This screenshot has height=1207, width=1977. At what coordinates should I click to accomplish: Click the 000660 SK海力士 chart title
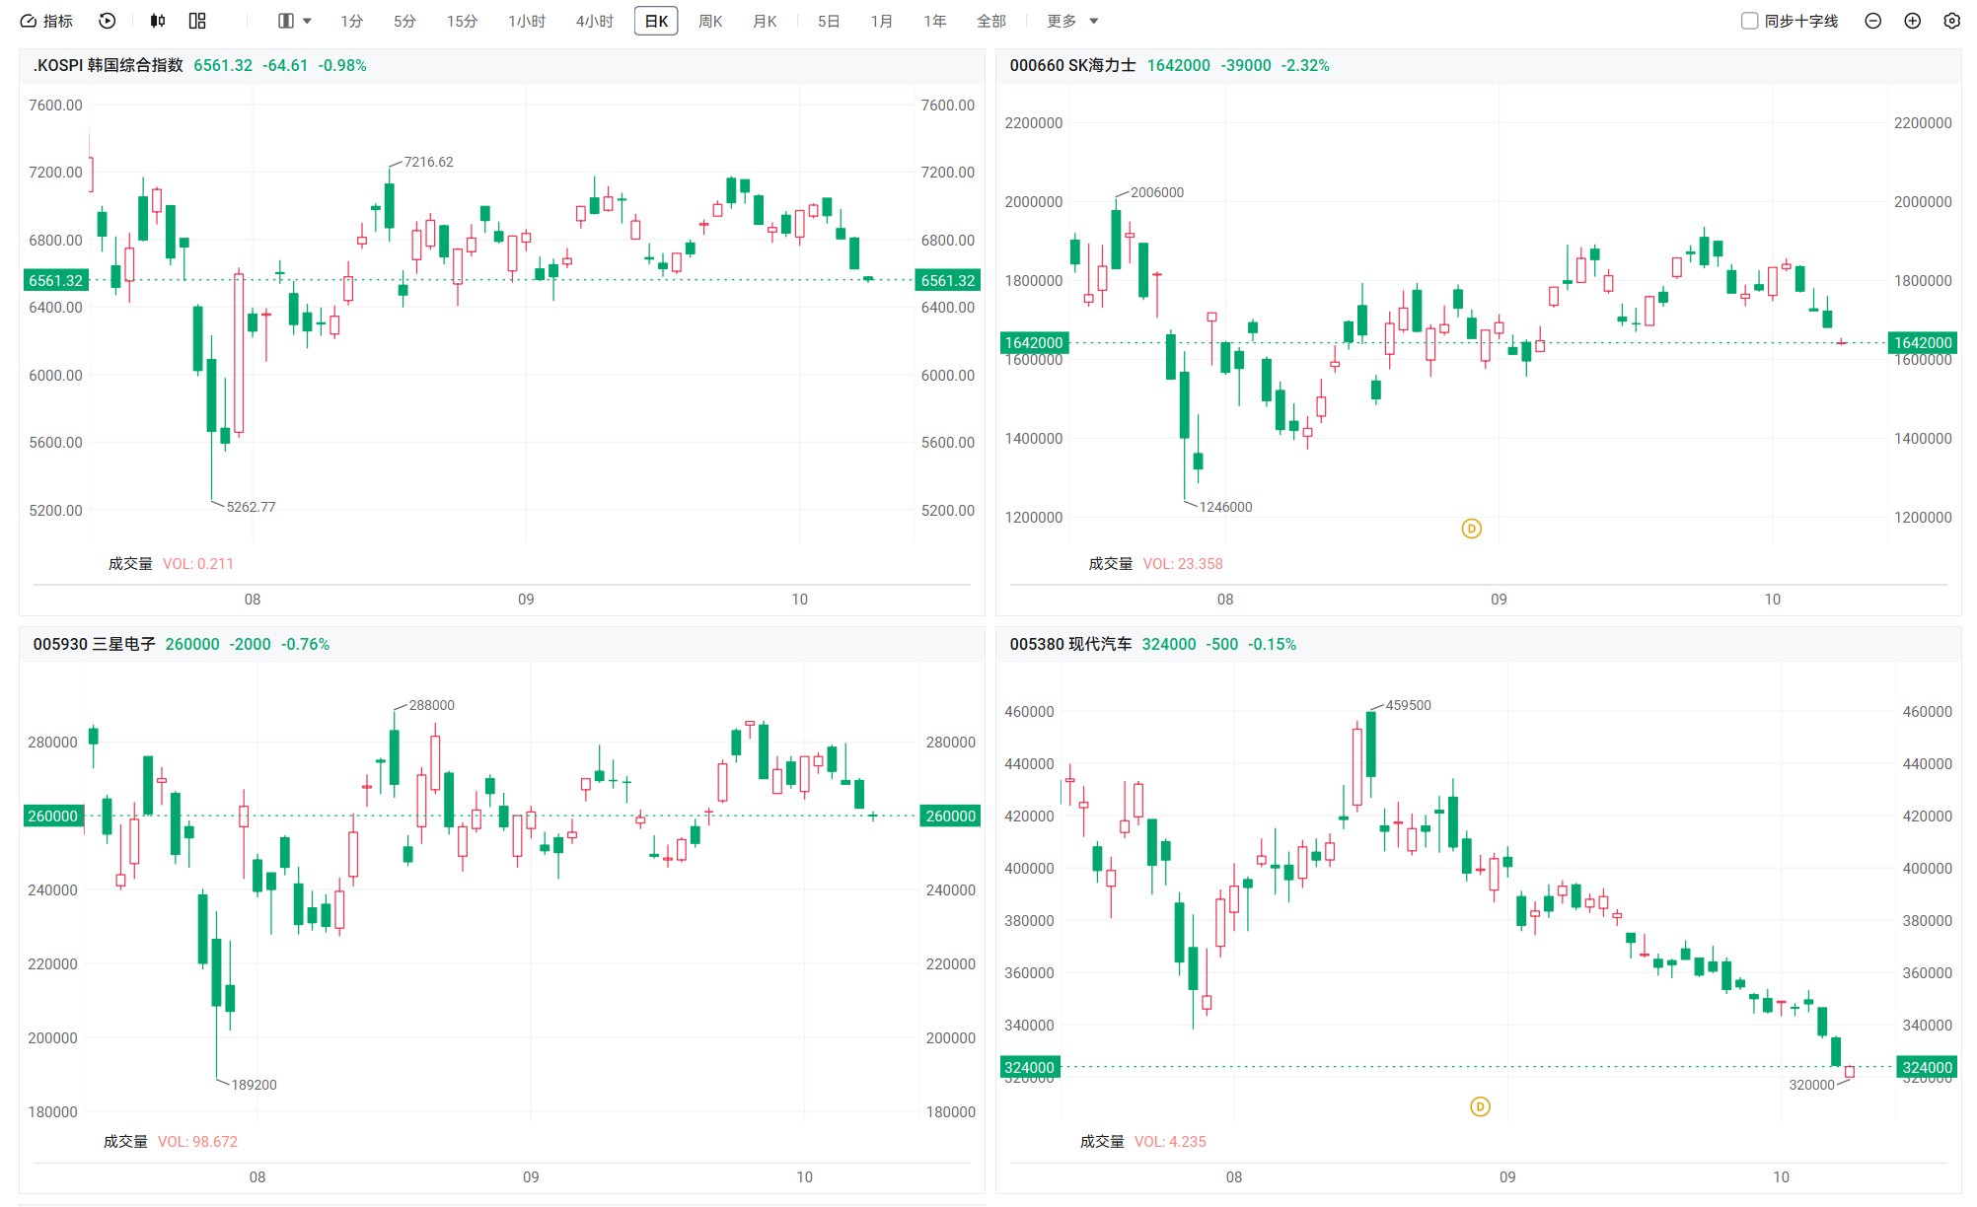[1072, 65]
